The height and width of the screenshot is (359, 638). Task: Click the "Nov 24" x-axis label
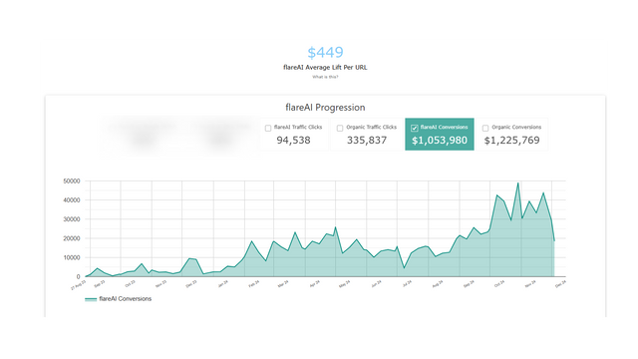pos(530,284)
